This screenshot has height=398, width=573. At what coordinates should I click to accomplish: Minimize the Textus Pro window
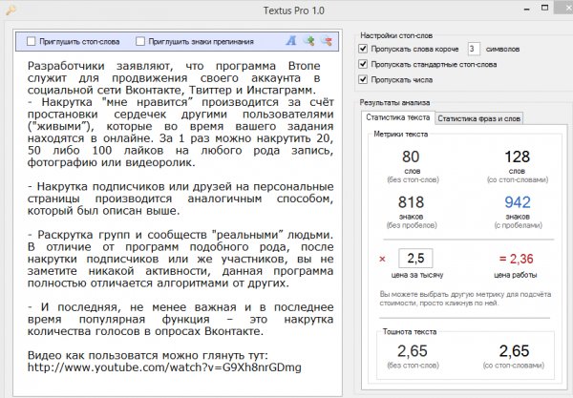point(526,9)
